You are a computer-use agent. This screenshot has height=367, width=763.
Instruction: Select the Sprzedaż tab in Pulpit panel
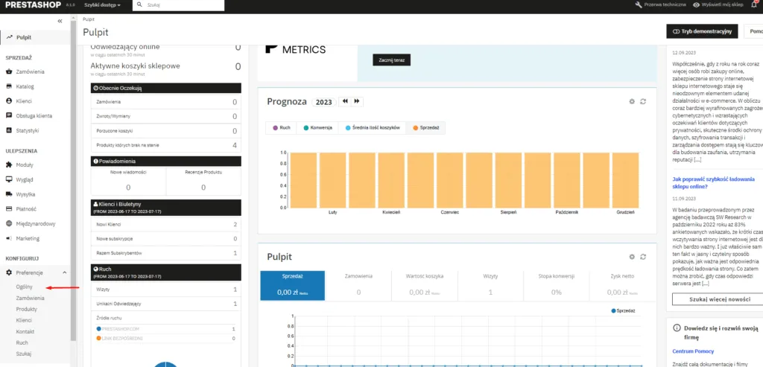click(293, 284)
